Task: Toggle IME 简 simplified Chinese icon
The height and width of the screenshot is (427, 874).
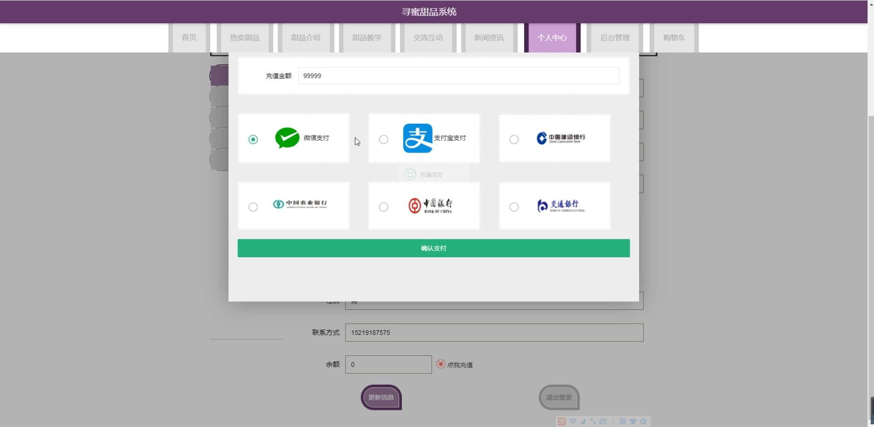Action: click(x=623, y=421)
